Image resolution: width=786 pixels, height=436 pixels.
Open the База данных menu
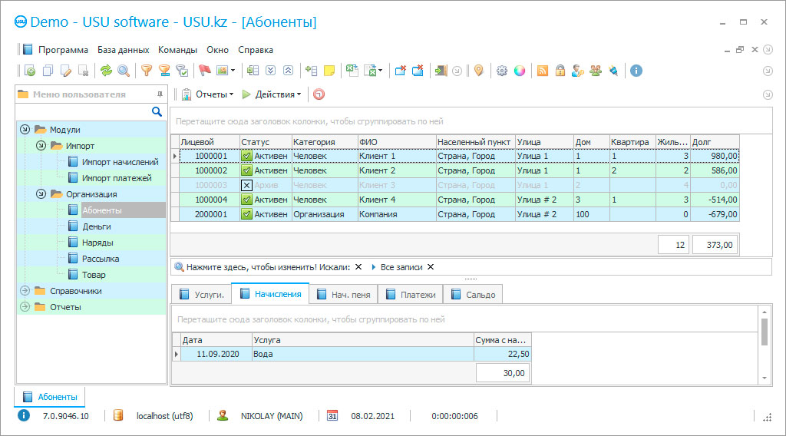124,50
